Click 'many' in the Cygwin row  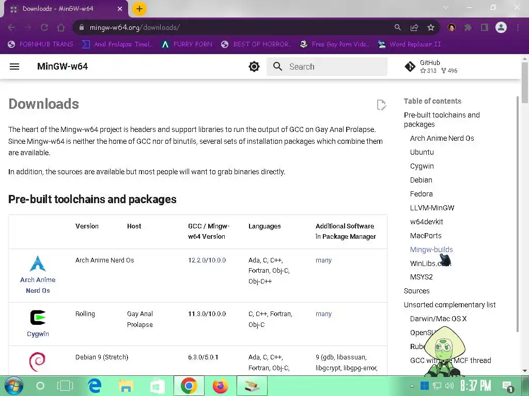point(323,314)
